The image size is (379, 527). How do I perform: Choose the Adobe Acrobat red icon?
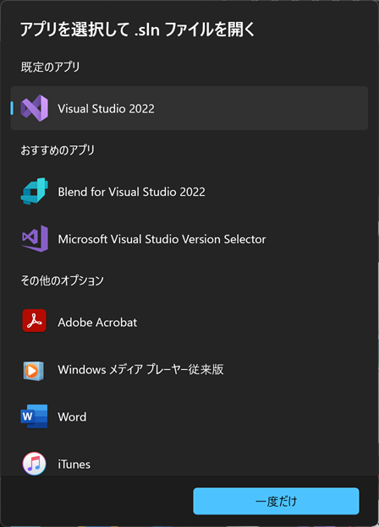tap(35, 321)
